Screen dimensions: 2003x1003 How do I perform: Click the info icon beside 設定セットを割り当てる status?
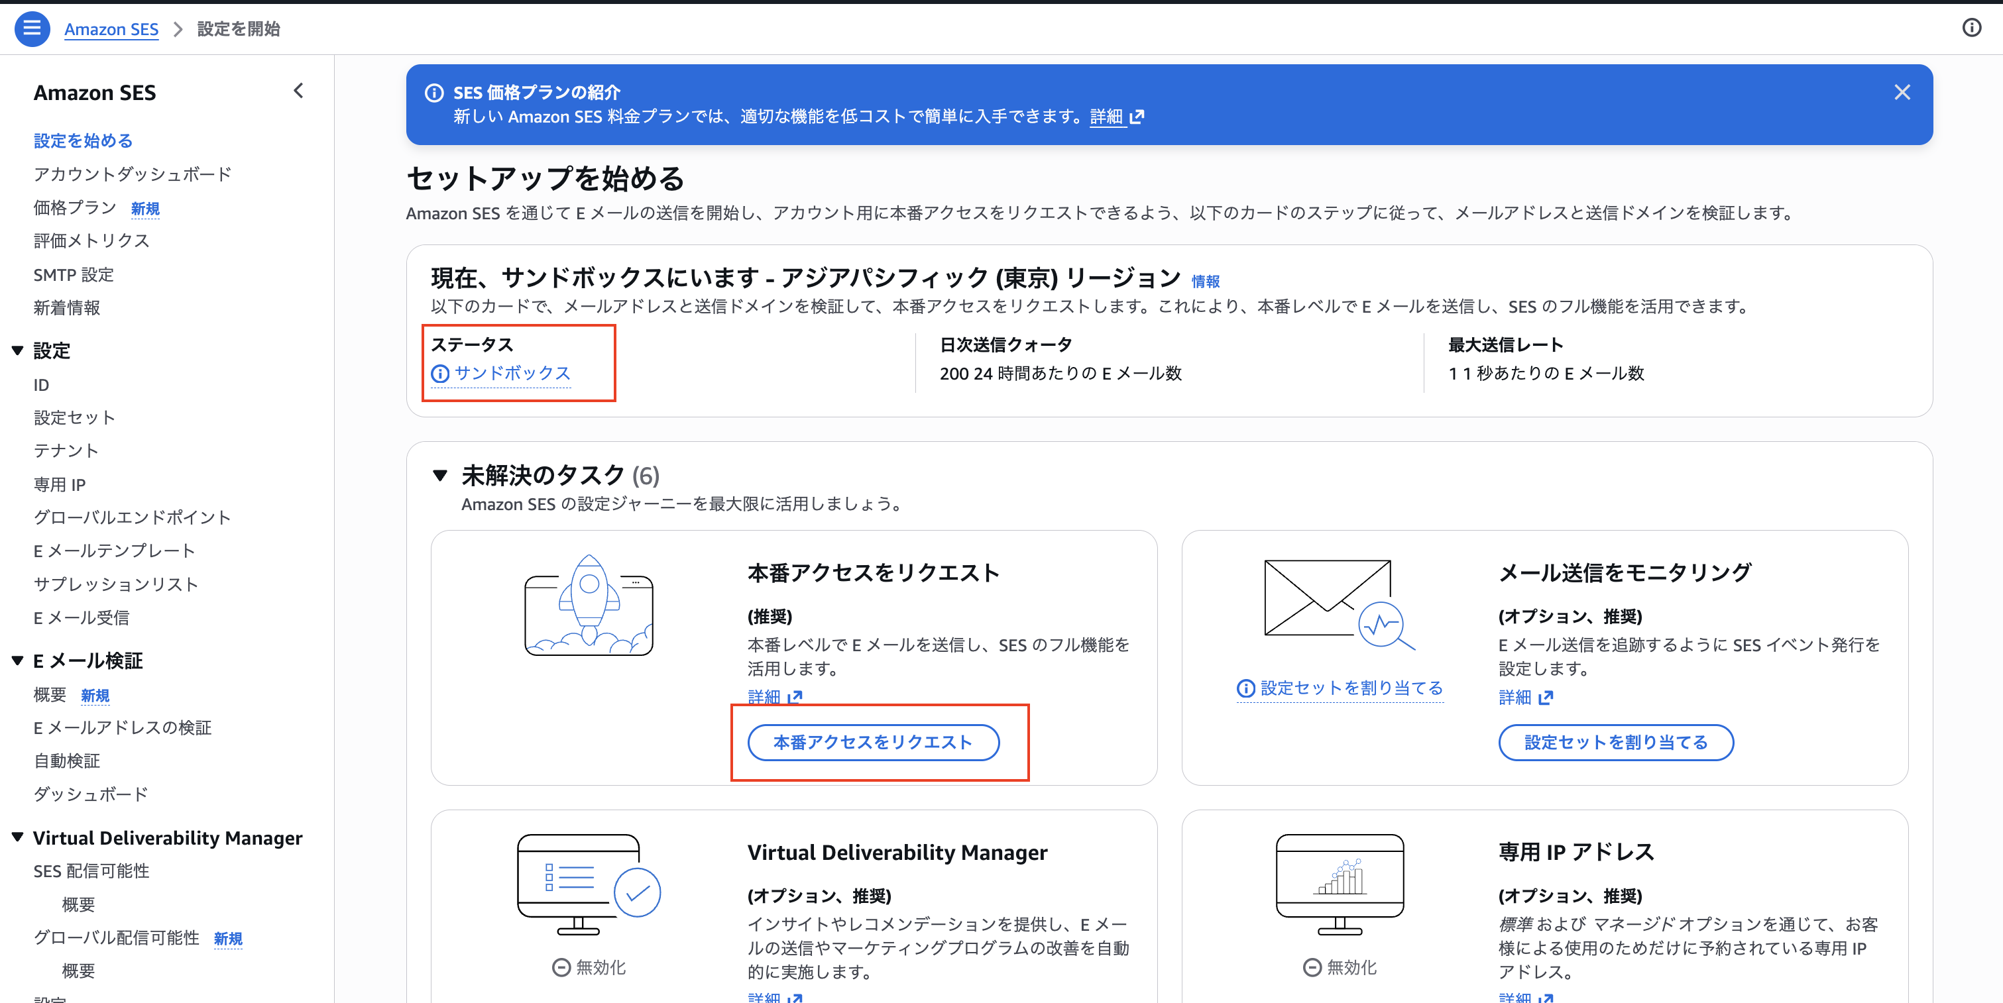(x=1245, y=688)
